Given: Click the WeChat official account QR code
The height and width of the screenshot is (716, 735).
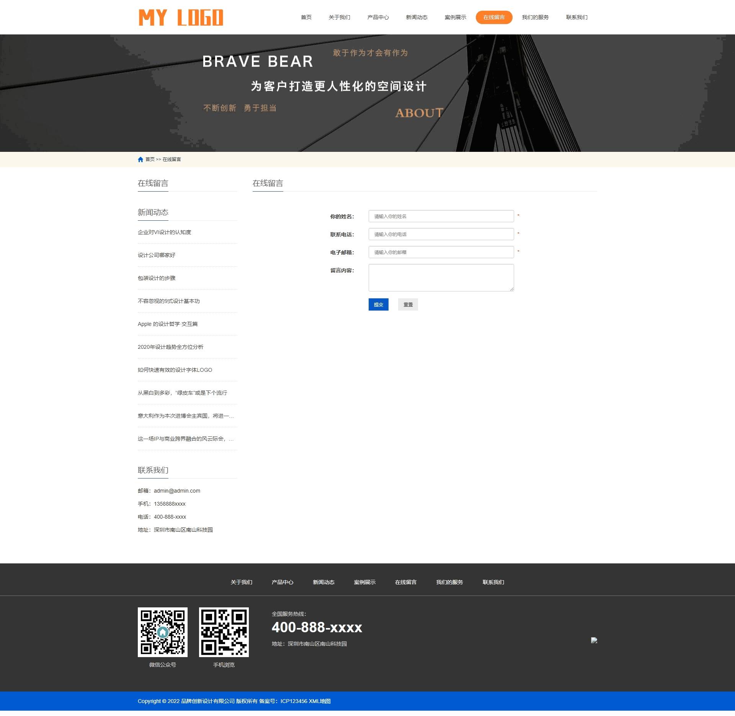Looking at the screenshot, I should [162, 632].
